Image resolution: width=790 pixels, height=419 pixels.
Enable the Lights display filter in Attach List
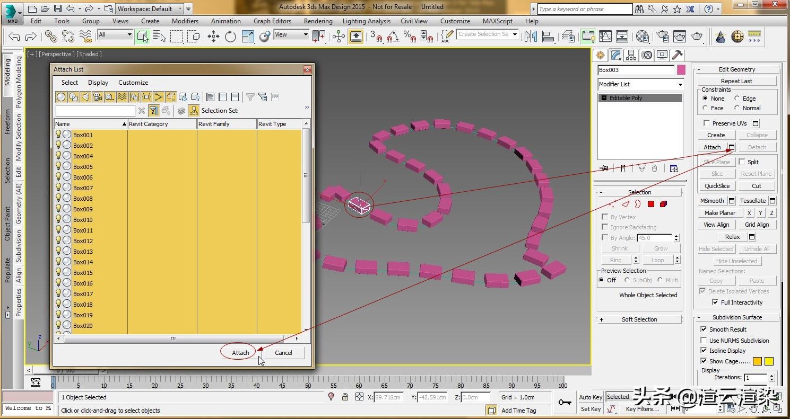85,97
